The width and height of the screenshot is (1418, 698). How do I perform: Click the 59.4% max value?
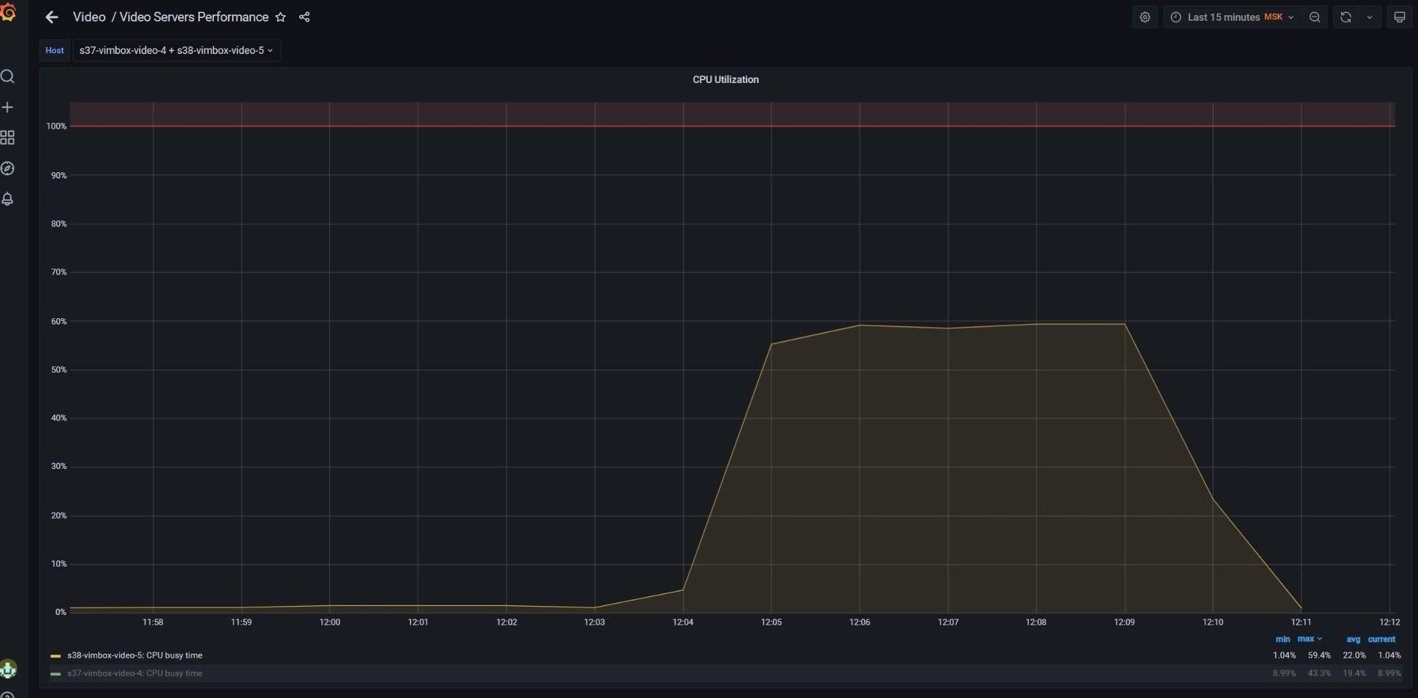1319,655
